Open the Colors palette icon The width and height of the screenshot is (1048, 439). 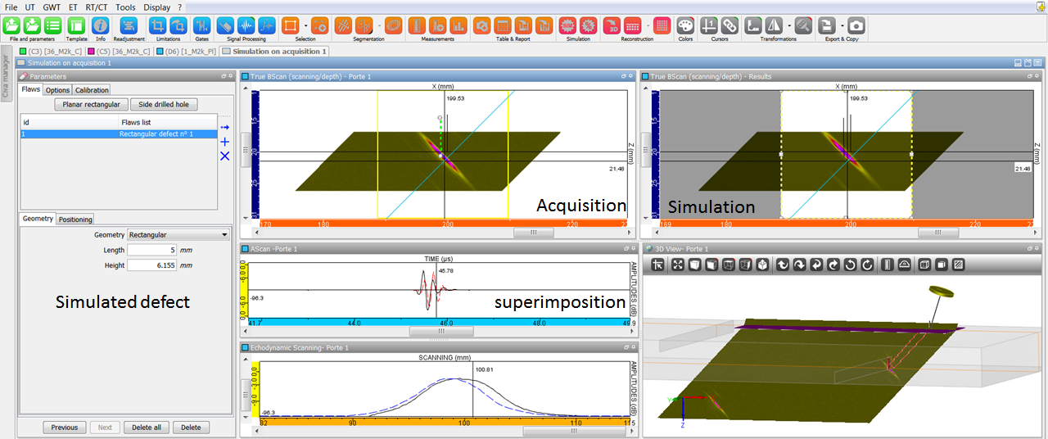[686, 25]
